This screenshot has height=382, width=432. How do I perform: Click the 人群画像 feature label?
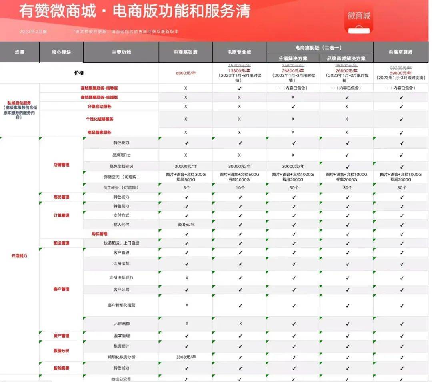(x=122, y=324)
